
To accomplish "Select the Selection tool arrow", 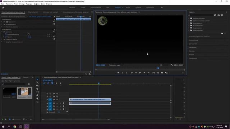I will [37, 79].
